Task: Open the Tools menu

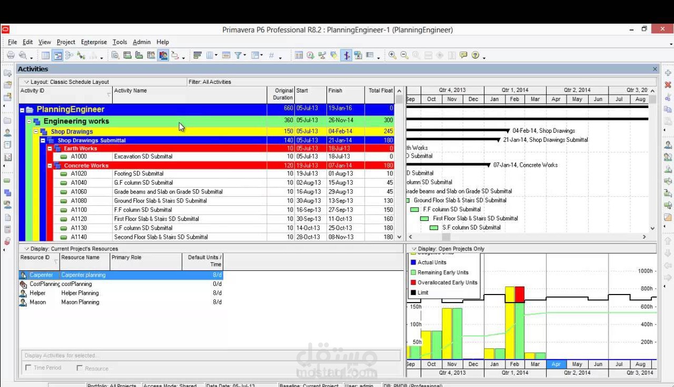Action: pyautogui.click(x=120, y=42)
